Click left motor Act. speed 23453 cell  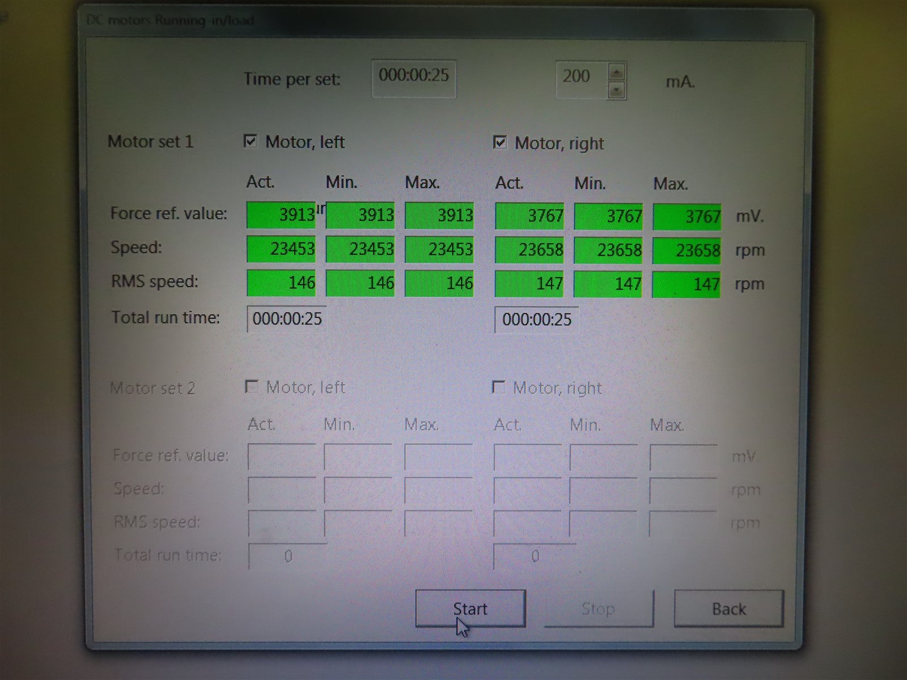pos(281,249)
